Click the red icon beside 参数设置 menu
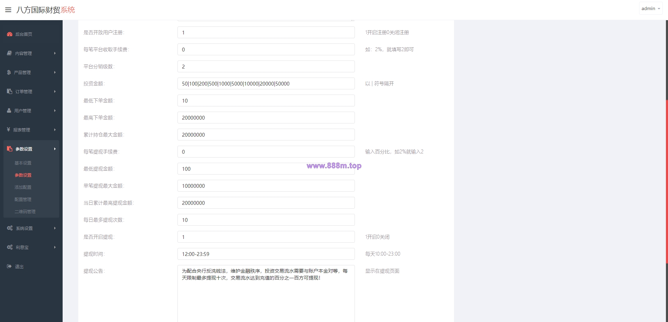This screenshot has width=668, height=322. point(10,149)
